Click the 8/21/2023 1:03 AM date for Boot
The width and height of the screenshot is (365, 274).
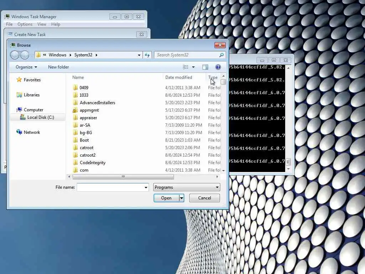tap(183, 140)
